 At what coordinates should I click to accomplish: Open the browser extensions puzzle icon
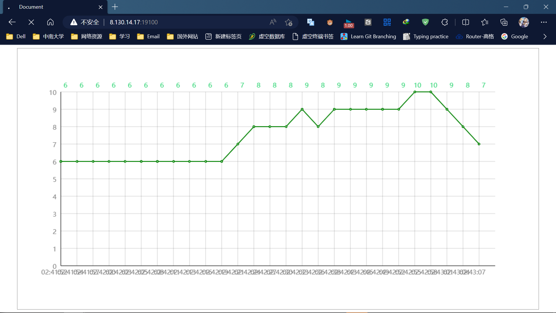pos(445,22)
